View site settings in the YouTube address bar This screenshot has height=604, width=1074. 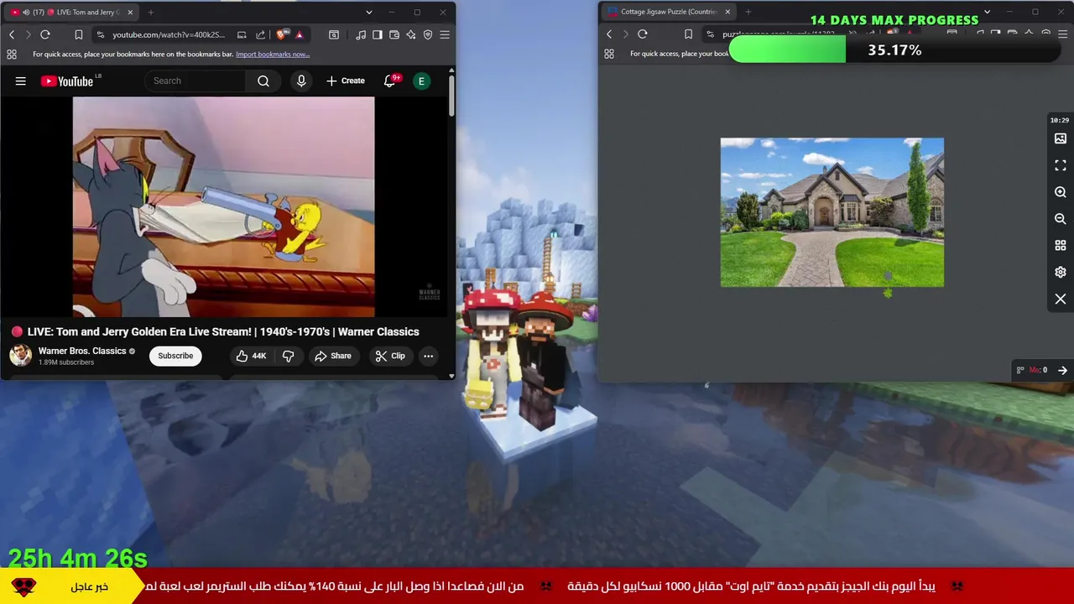pos(101,34)
